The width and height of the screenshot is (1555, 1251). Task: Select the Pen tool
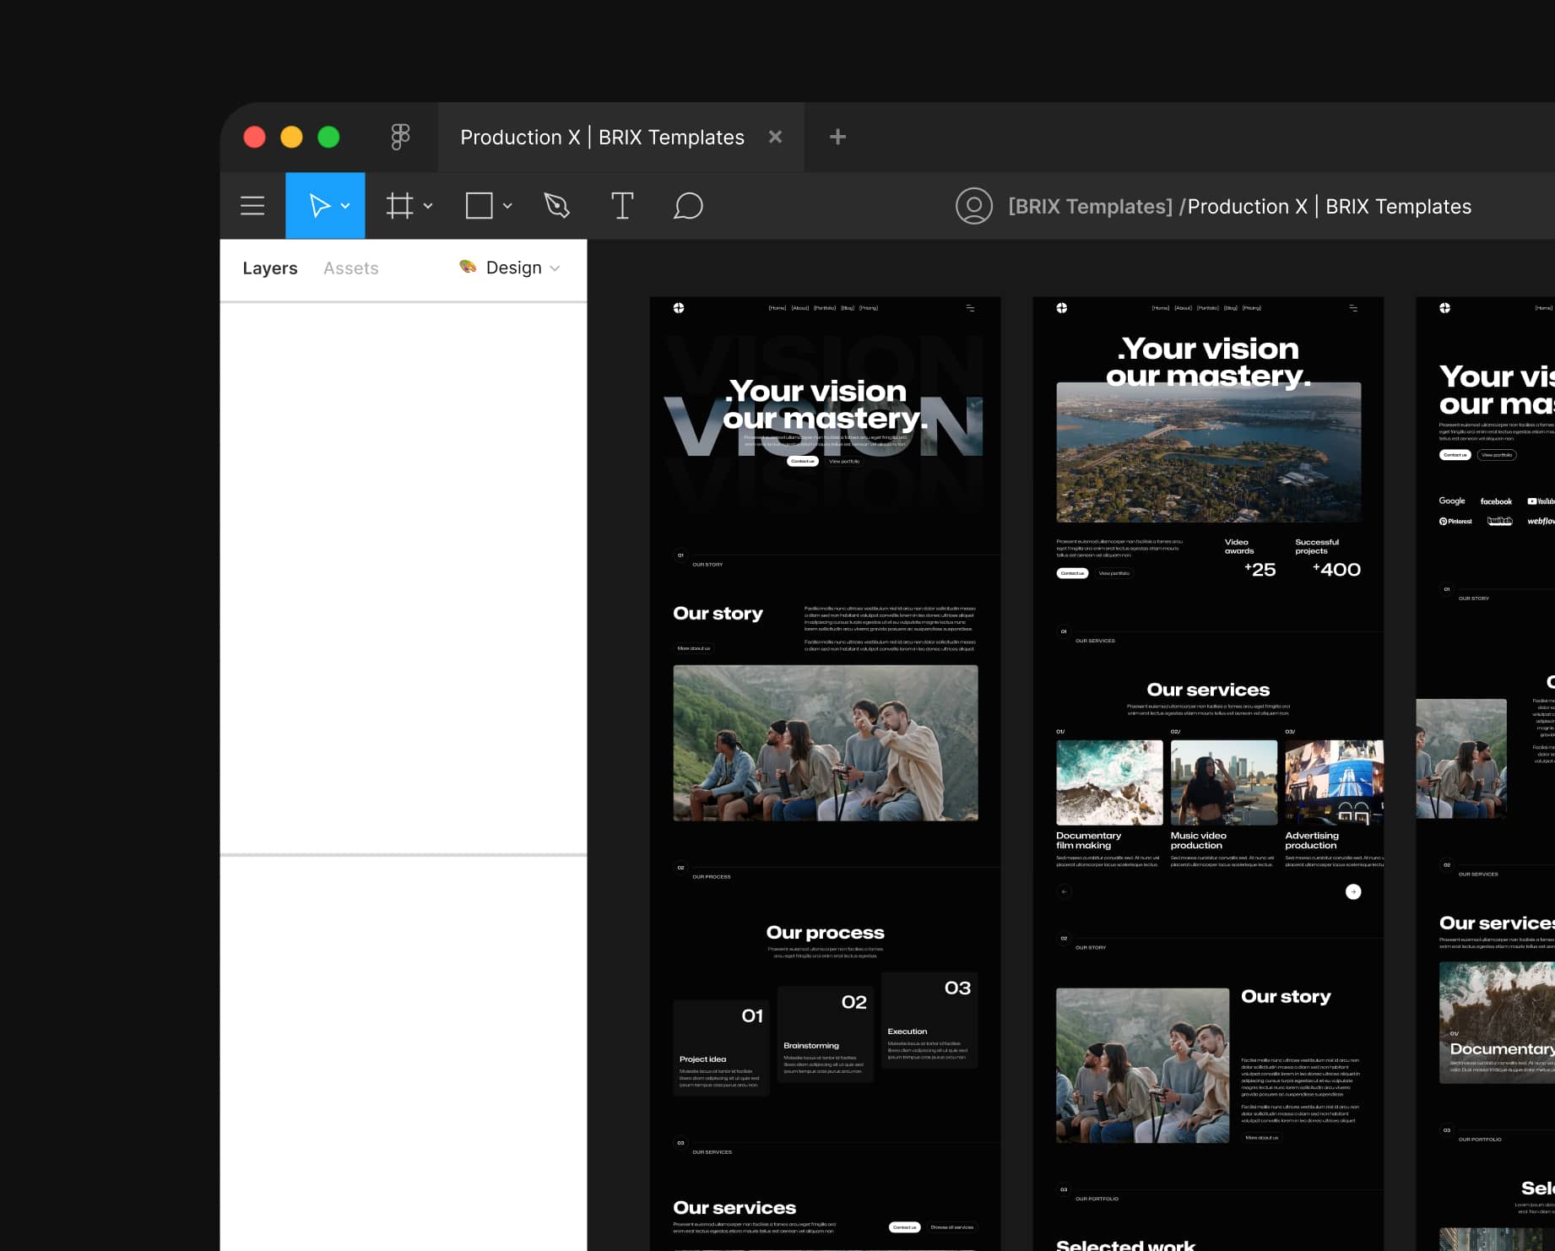(557, 206)
